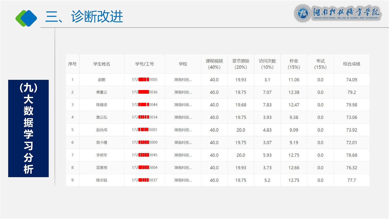Select student name 陈婕凌 in row 3
Image resolution: width=389 pixels, height=219 pixels.
click(102, 105)
